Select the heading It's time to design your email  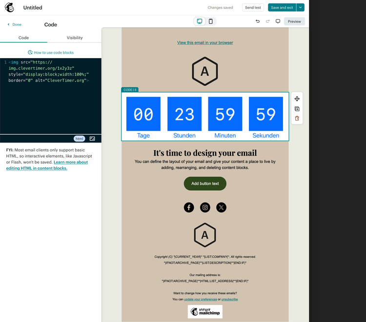(x=205, y=153)
